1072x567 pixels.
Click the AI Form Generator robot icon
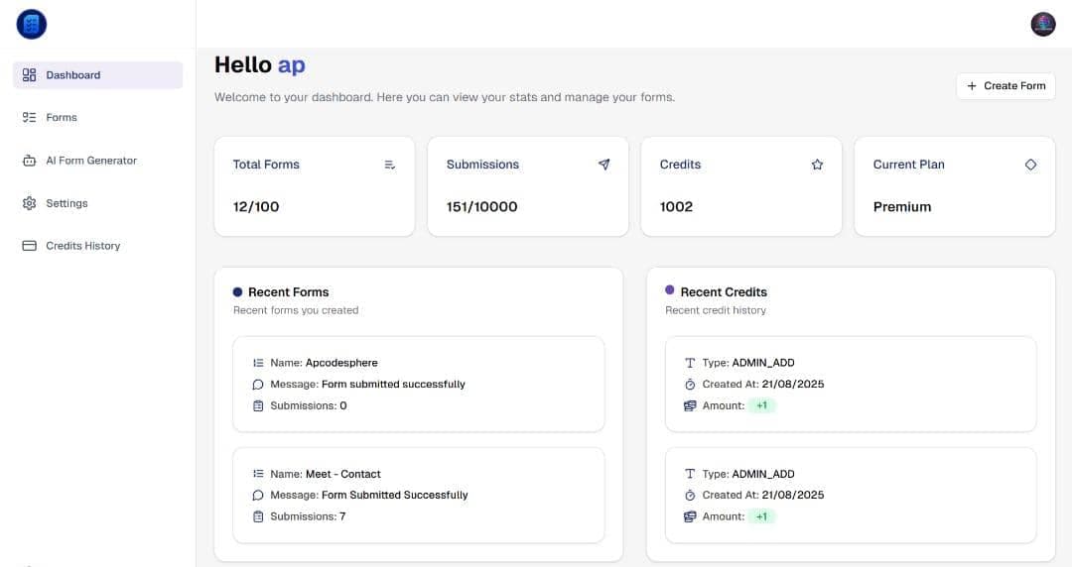click(x=29, y=161)
